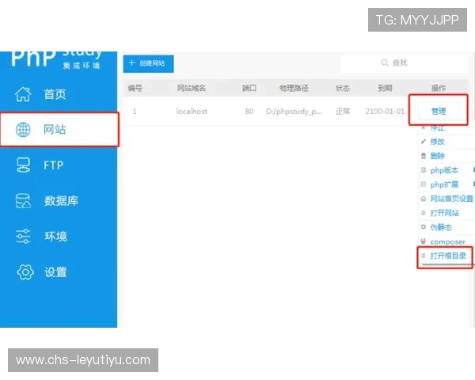This screenshot has width=475, height=380.
Task: Click the row number 1 cell
Action: [x=135, y=111]
